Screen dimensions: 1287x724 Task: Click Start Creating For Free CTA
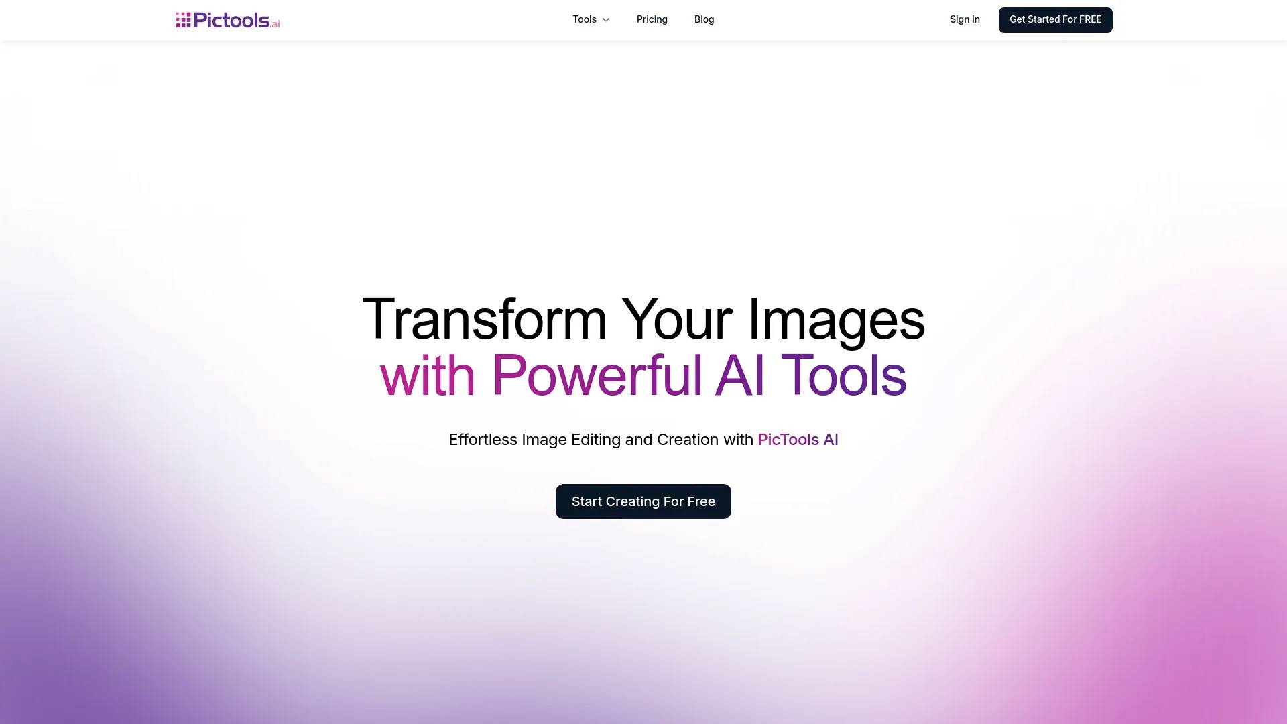coord(643,501)
